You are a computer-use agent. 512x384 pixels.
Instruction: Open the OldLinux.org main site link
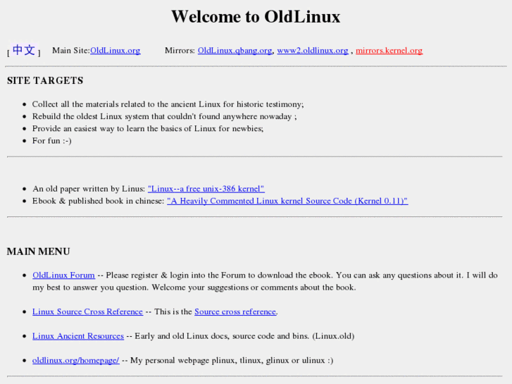115,51
